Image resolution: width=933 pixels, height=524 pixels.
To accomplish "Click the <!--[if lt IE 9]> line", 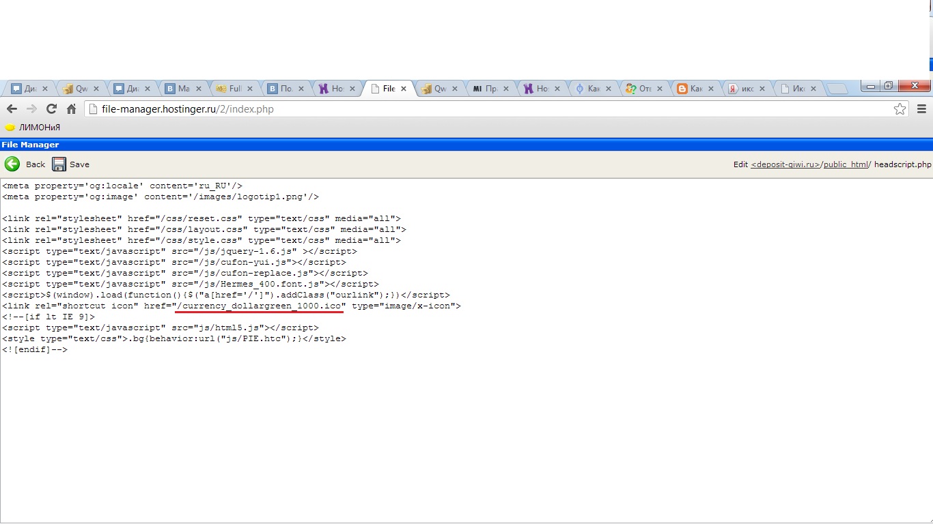I will coord(48,317).
